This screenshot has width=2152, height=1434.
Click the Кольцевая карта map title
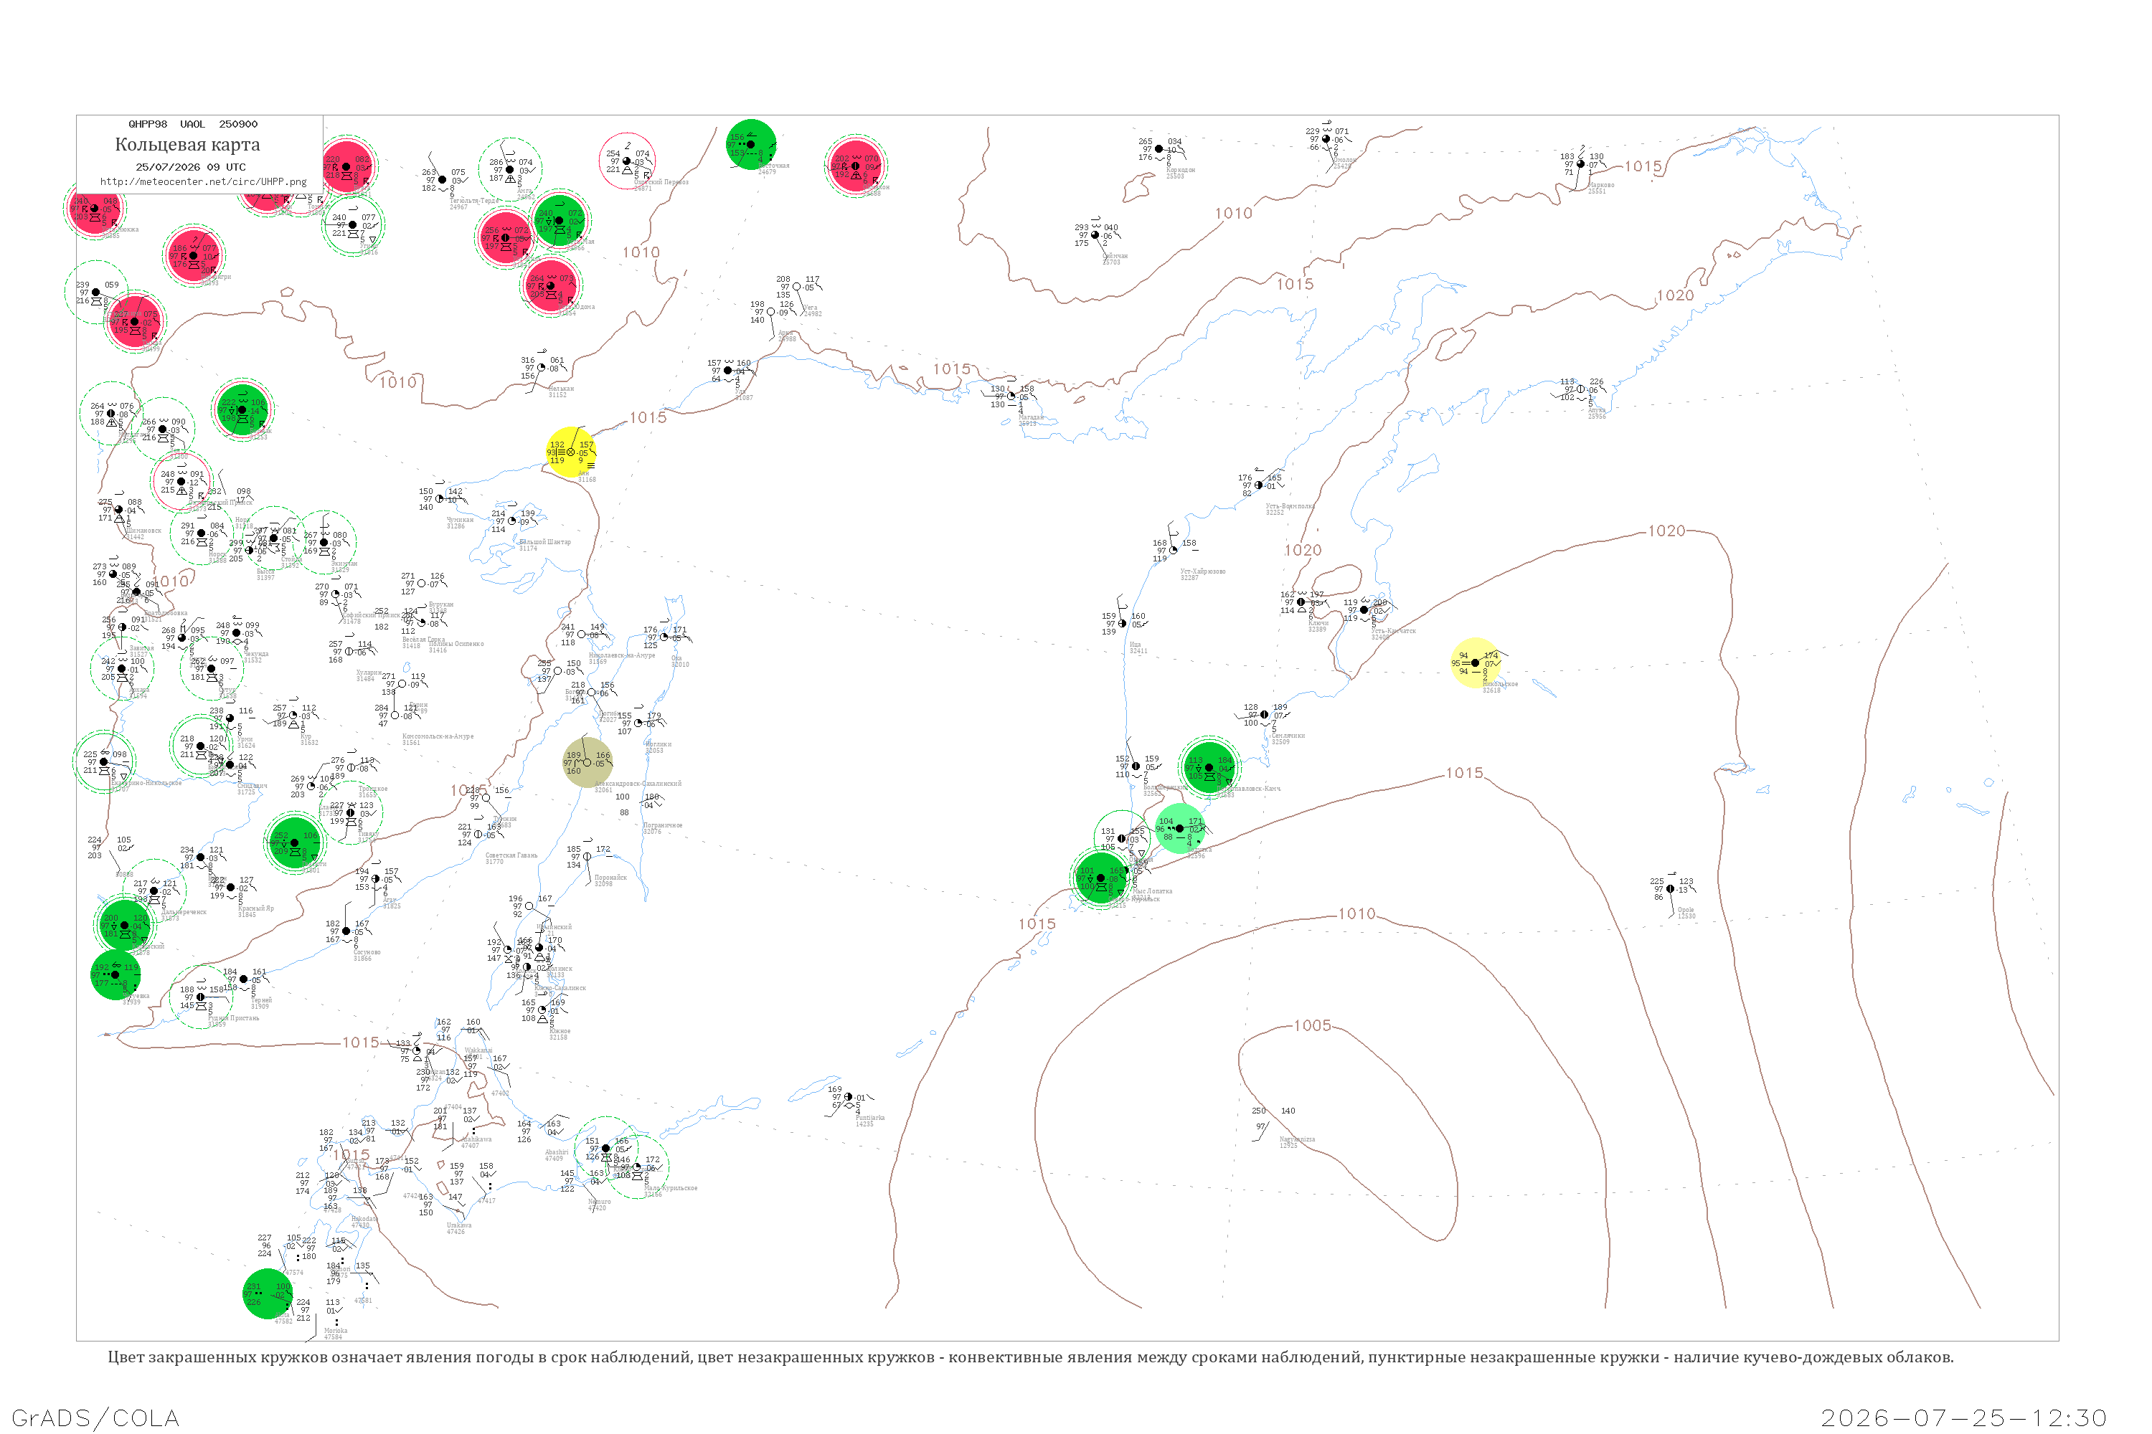pos(187,145)
